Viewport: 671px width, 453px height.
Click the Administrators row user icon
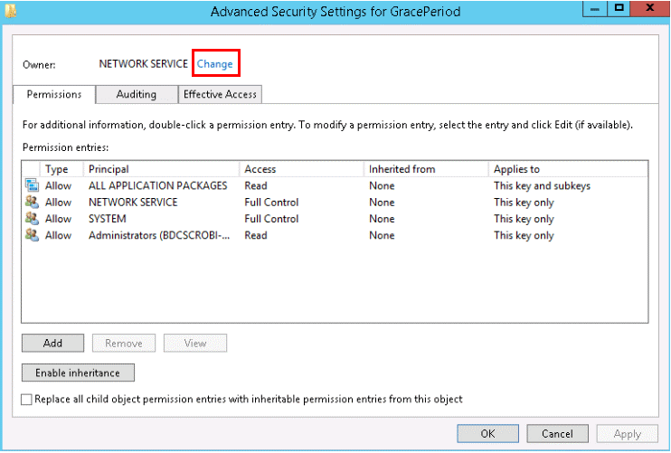coord(32,235)
